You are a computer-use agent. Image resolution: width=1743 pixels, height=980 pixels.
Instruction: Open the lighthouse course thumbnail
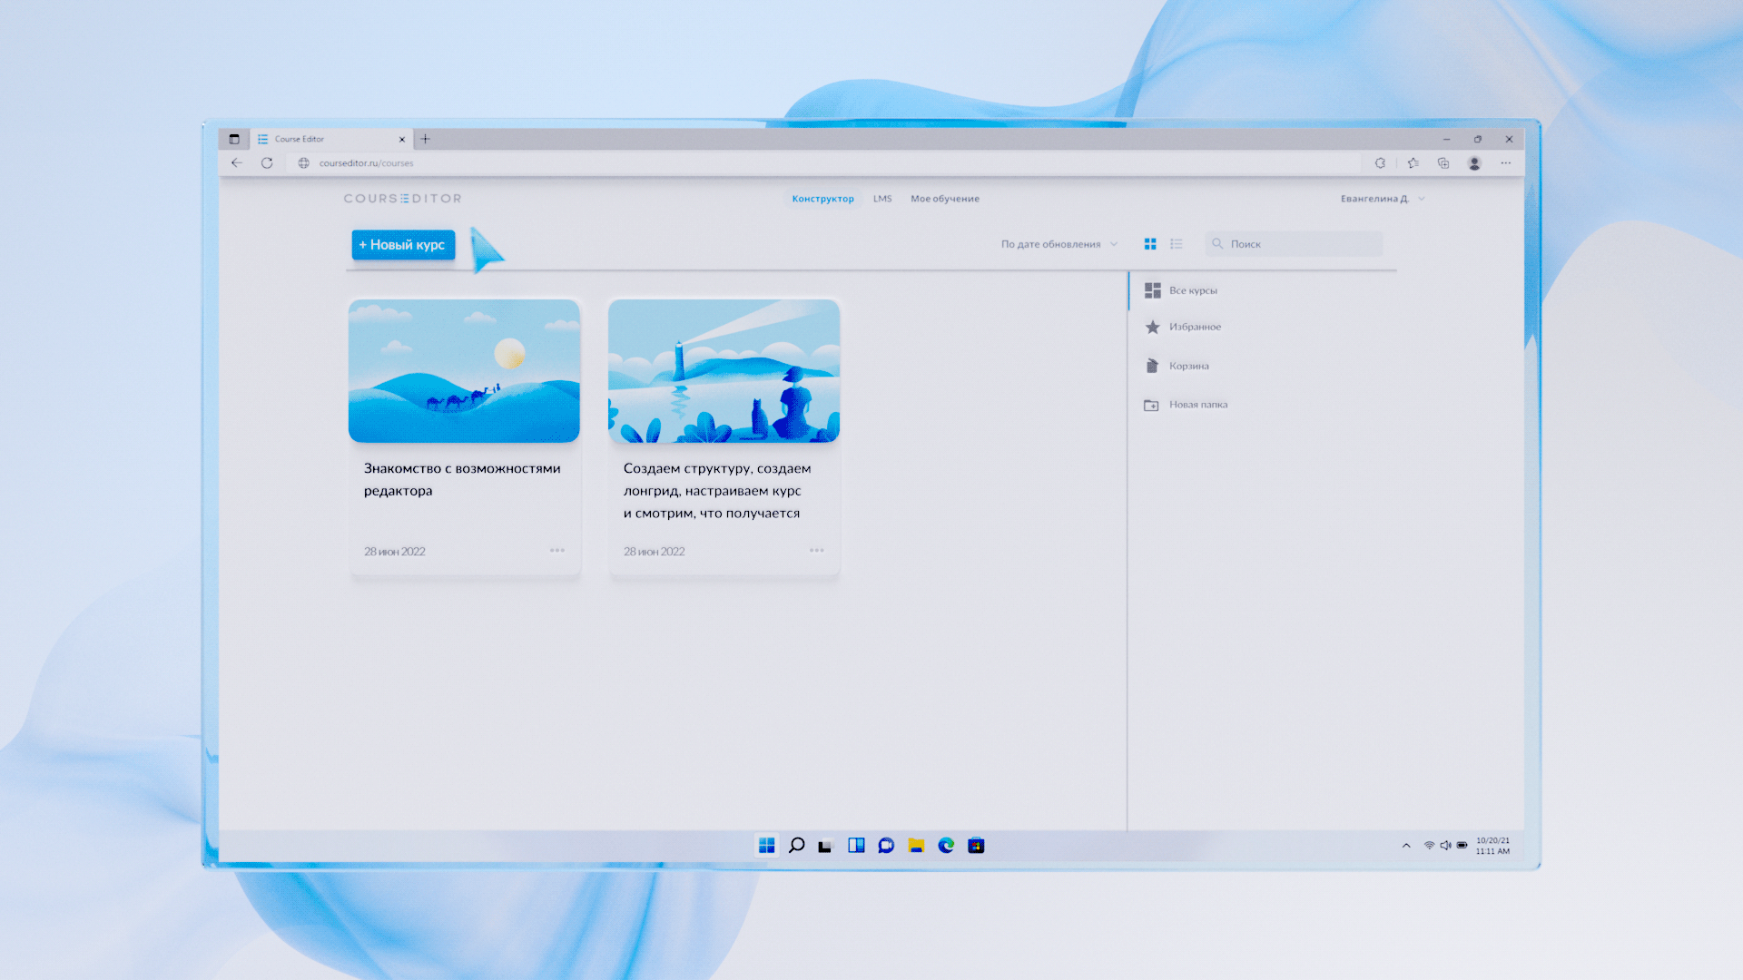click(724, 371)
